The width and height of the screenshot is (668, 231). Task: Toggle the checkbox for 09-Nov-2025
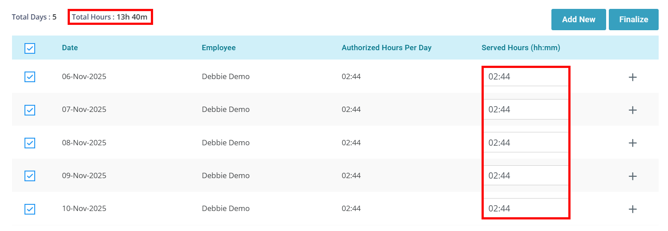pyautogui.click(x=30, y=176)
